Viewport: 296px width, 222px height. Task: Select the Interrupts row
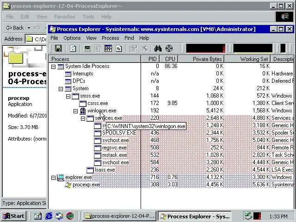pyautogui.click(x=171, y=74)
